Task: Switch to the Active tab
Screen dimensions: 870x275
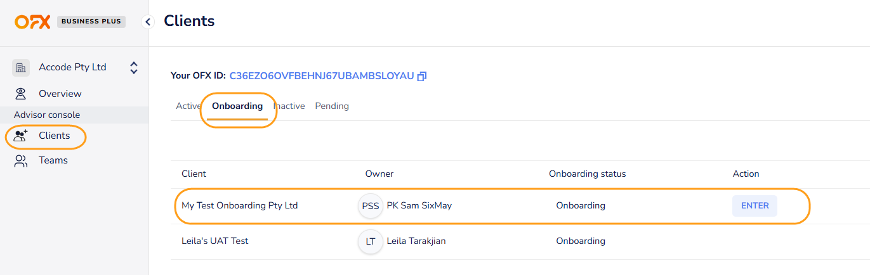Action: tap(188, 106)
